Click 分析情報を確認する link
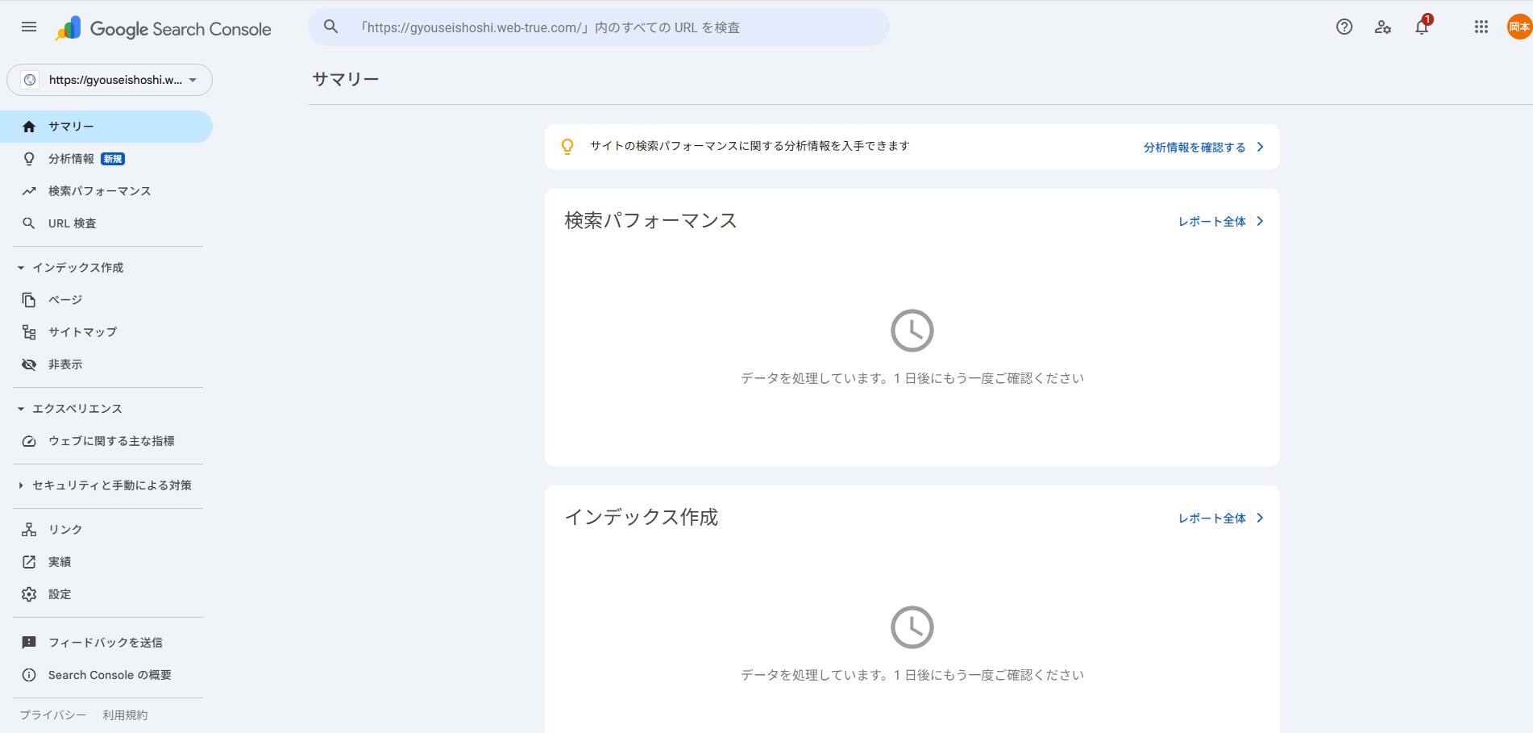 (x=1194, y=148)
